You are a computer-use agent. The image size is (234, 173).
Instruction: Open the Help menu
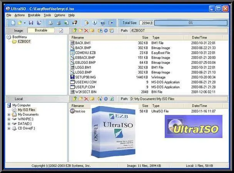point(72,15)
